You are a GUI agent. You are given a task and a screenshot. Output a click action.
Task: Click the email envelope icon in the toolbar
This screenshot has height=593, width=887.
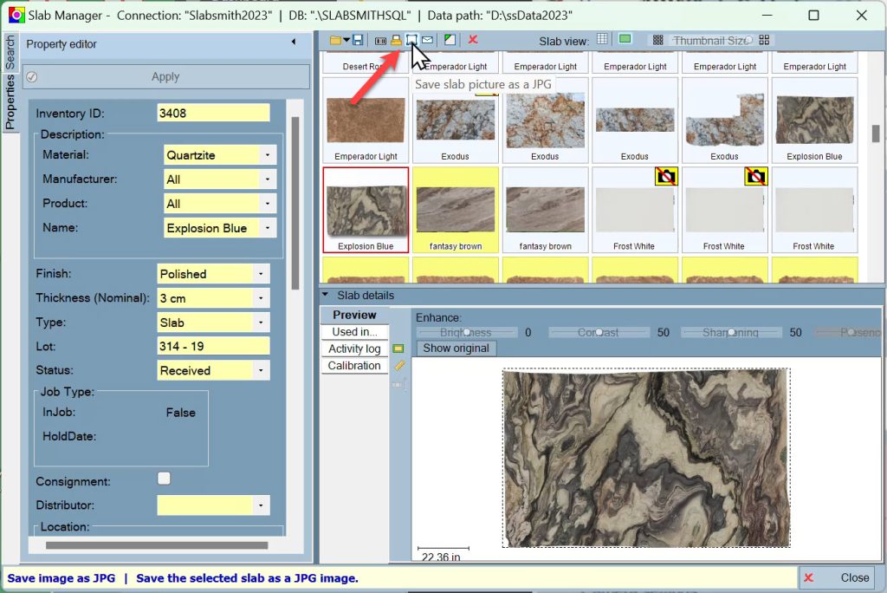tap(428, 40)
